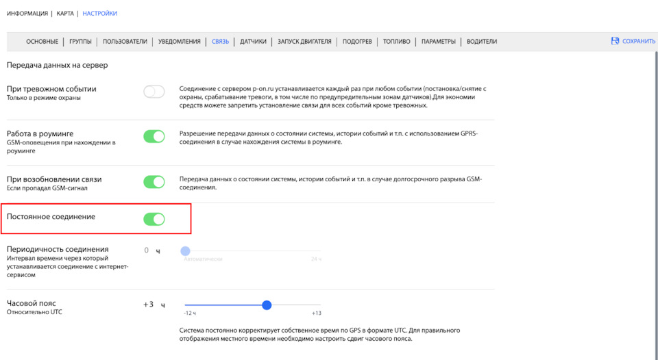Viewport: 658px width, 360px height.
Task: Disable the connection resume data toggle
Action: 154,181
